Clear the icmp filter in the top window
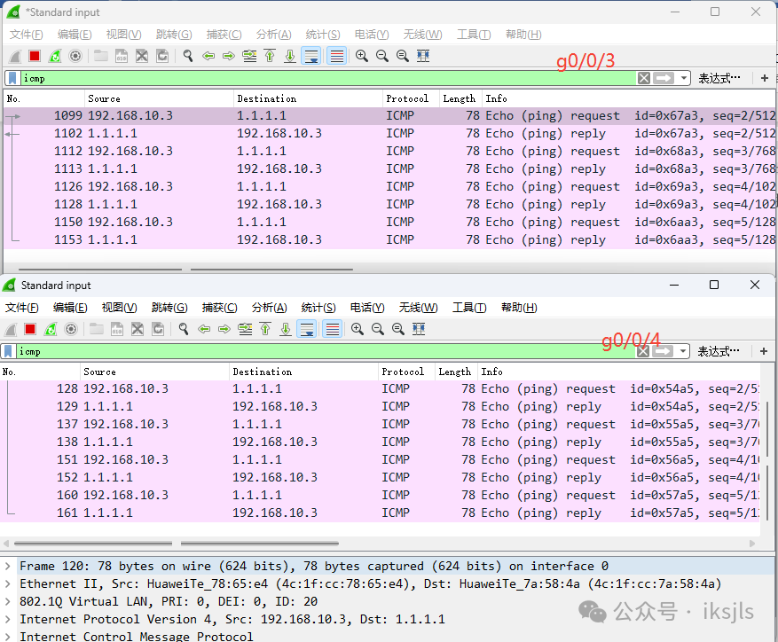778x642 pixels. (644, 78)
